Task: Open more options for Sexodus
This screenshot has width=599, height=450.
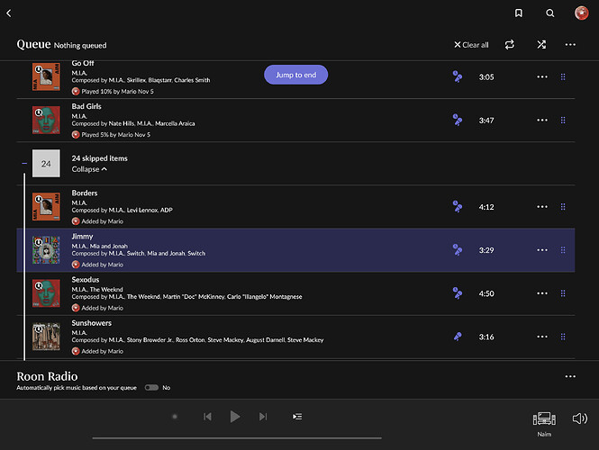Action: click(542, 293)
